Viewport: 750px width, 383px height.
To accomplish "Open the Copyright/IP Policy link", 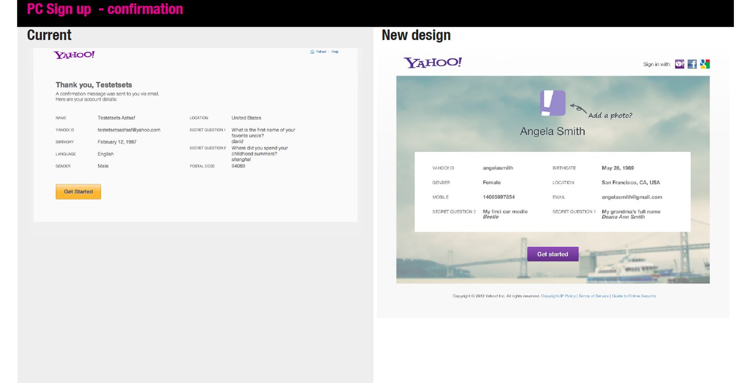I will click(558, 296).
